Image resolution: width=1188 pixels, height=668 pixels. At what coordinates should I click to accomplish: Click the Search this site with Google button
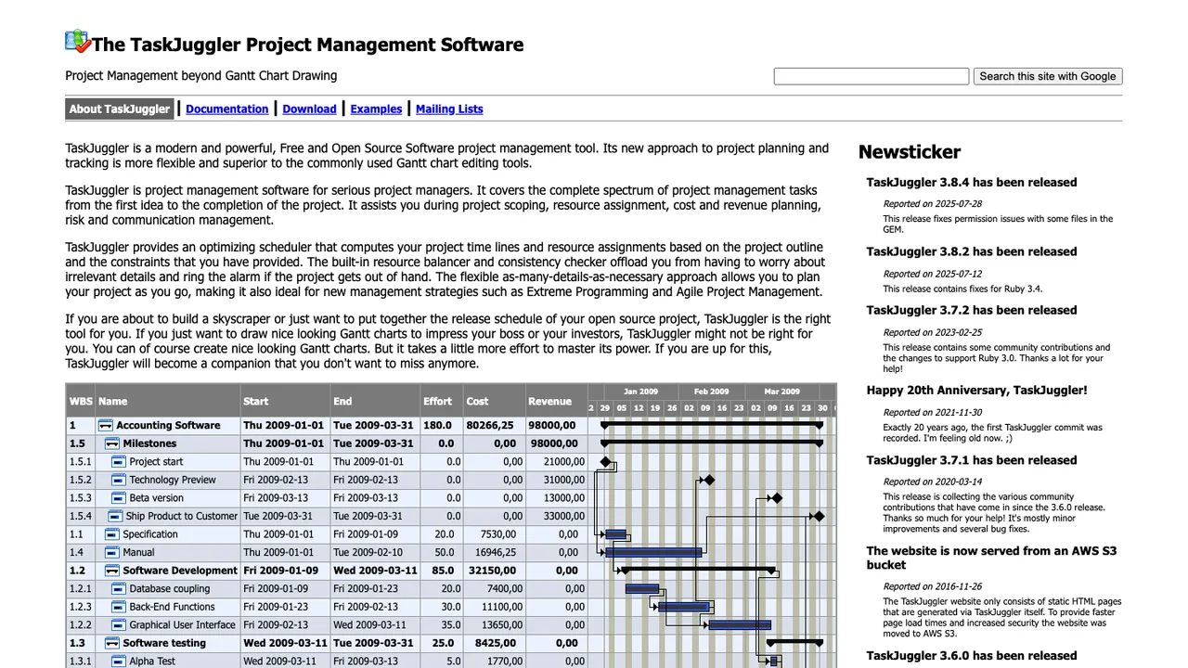tap(1048, 76)
